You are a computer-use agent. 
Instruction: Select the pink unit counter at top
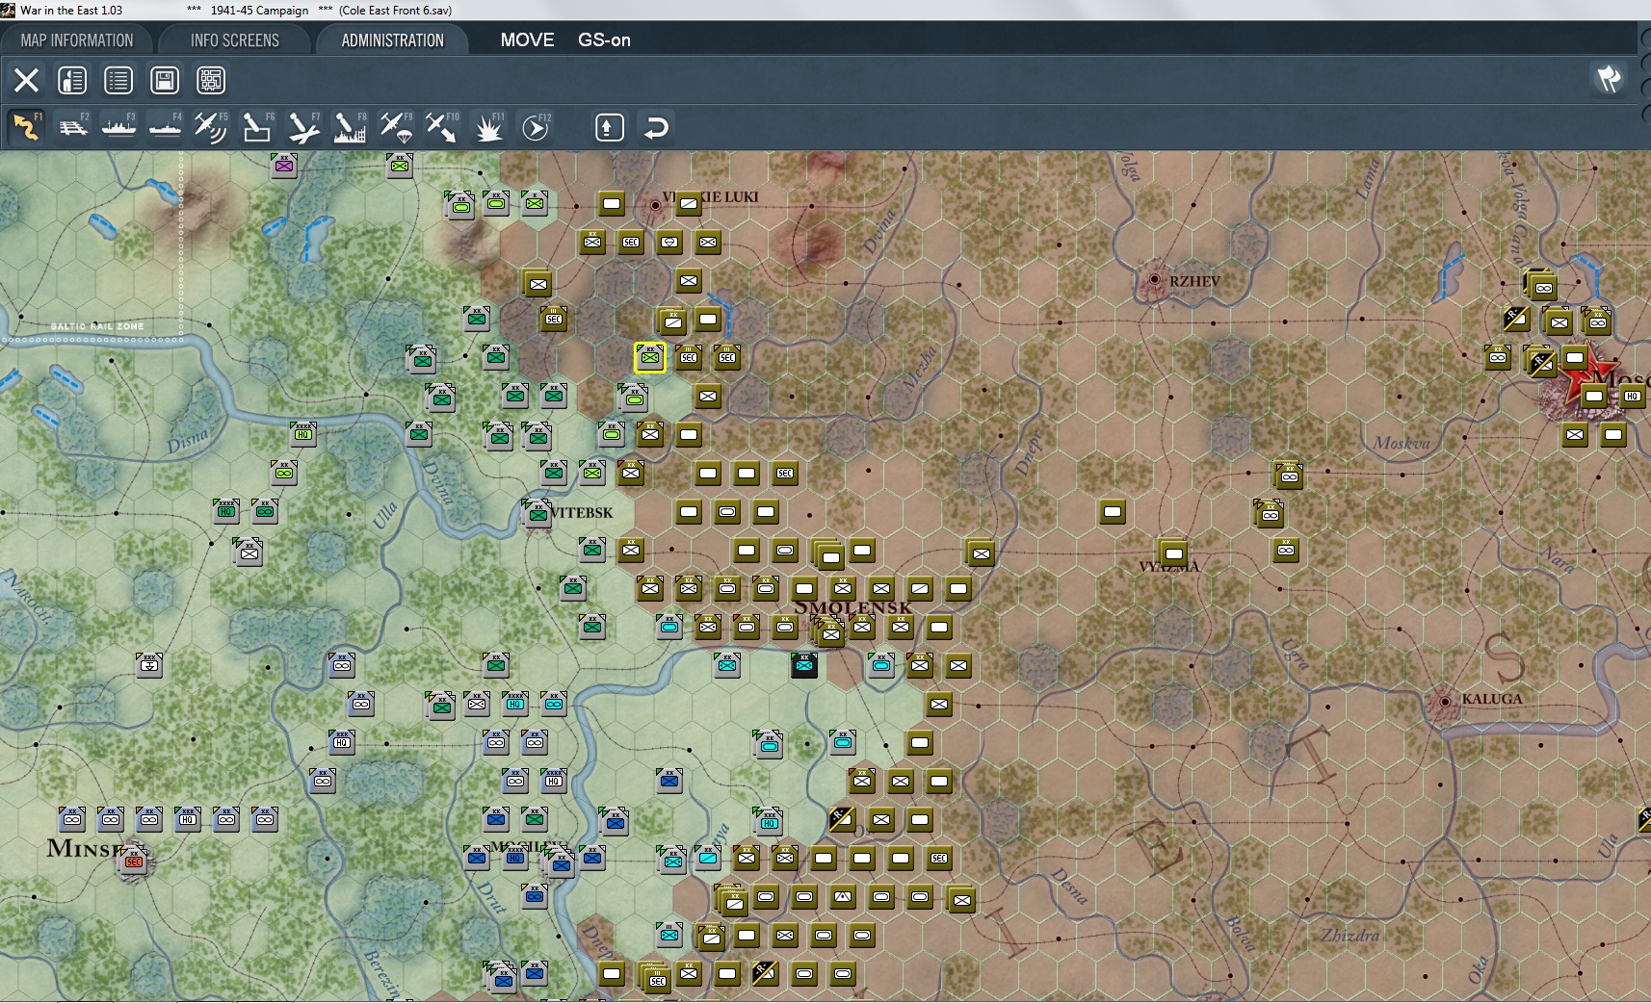point(283,166)
